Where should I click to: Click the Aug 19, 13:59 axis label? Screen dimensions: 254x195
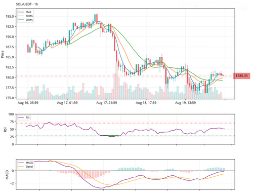186,103
